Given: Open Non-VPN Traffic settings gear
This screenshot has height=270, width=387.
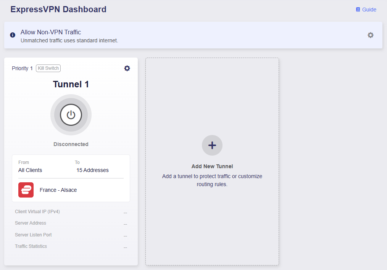Looking at the screenshot, I should pos(371,35).
